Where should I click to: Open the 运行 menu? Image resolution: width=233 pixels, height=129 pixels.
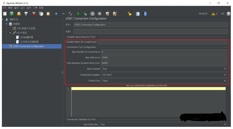point(23,8)
